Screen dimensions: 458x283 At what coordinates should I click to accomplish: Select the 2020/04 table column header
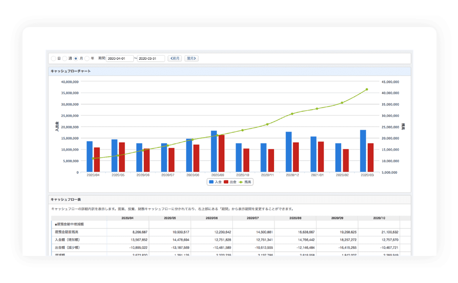pos(127,218)
